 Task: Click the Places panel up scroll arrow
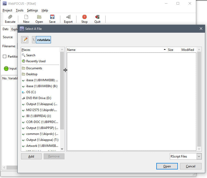pos(62,50)
